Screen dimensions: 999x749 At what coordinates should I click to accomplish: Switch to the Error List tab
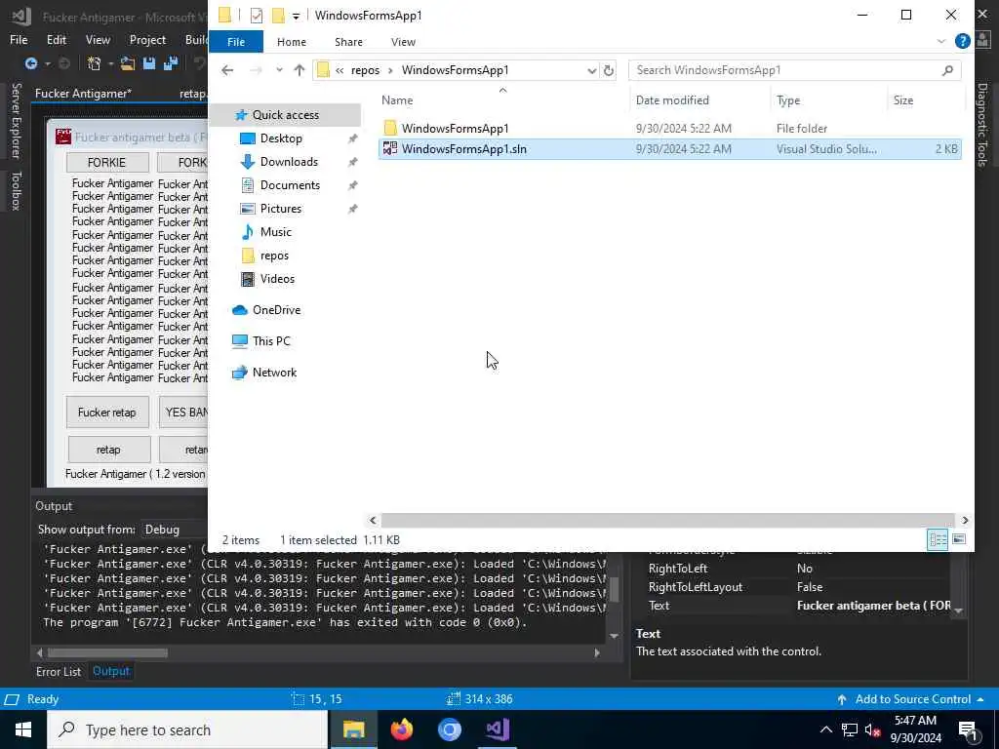coord(58,671)
